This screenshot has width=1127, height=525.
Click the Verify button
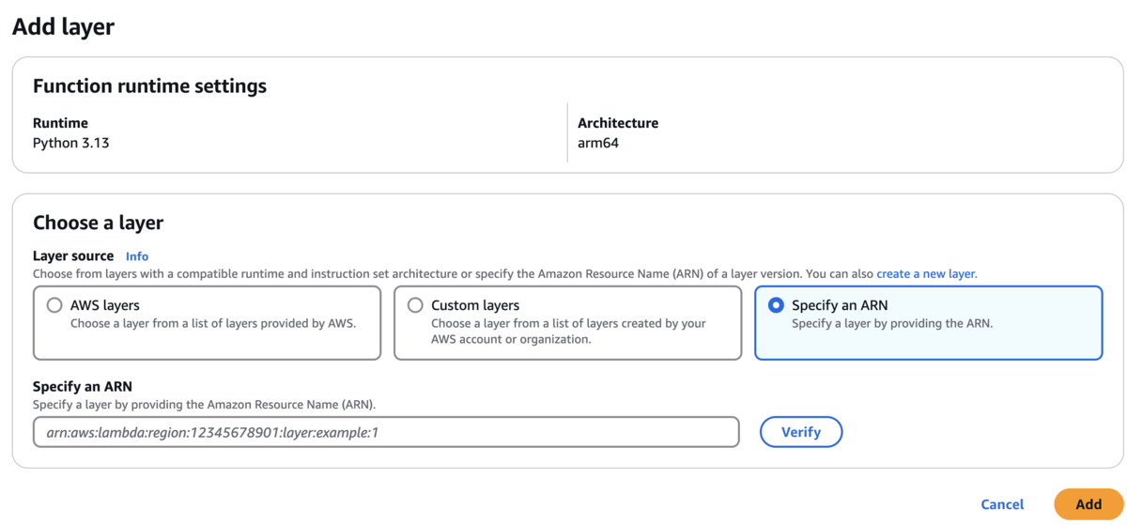click(x=801, y=432)
